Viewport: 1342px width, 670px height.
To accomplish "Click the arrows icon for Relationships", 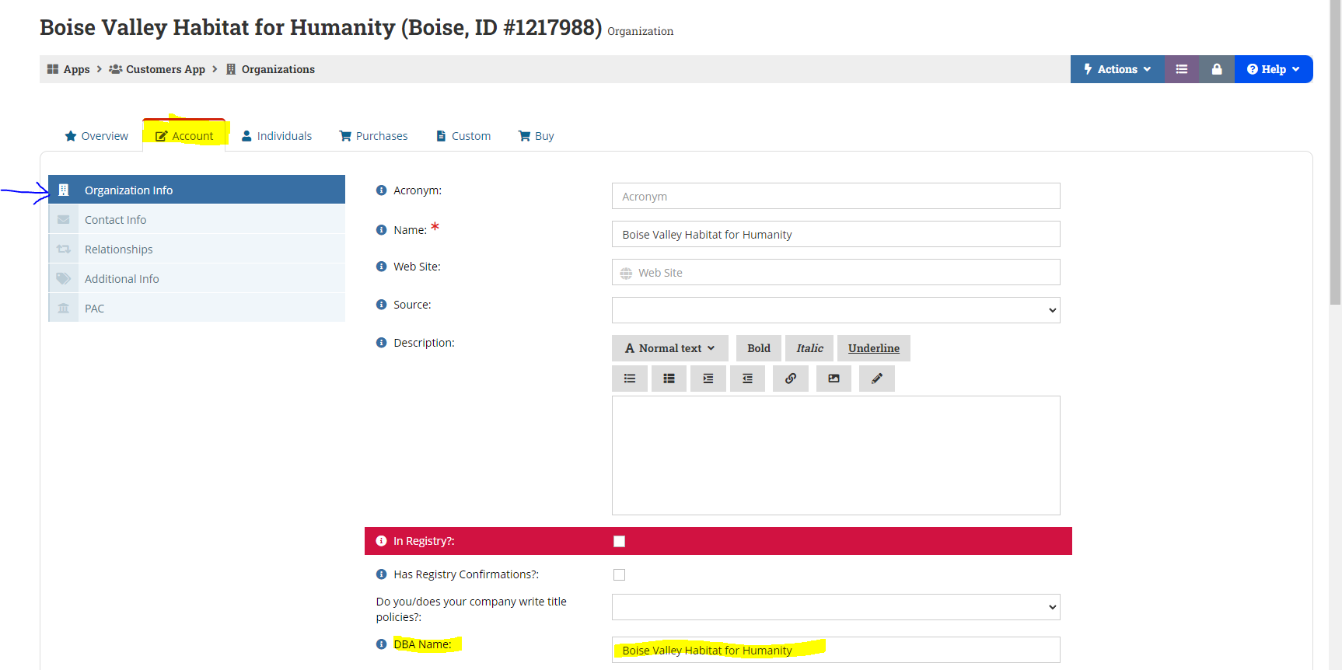I will [64, 250].
